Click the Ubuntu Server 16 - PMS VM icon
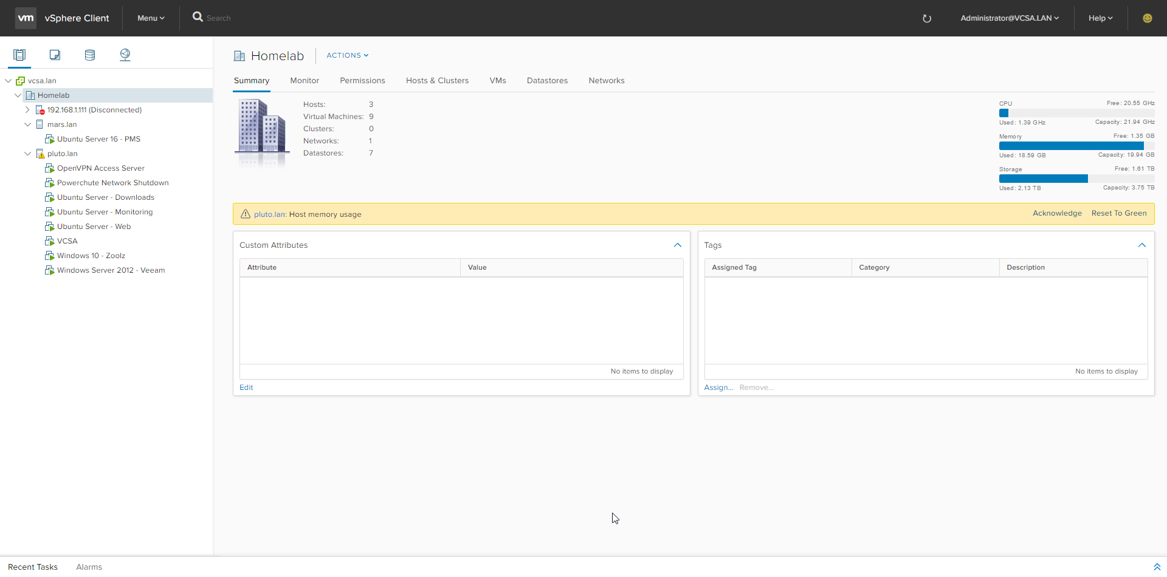 tap(50, 139)
